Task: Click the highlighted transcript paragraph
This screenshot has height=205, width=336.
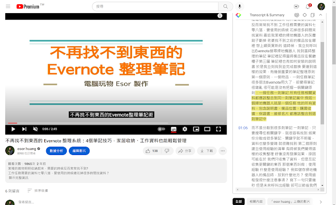Action: point(283,106)
